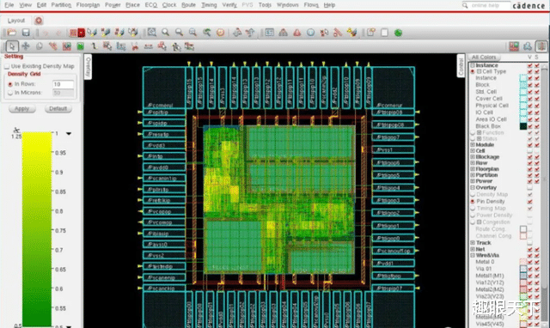This screenshot has height=328, width=550.
Task: Open the Floorplan menu
Action: 88,5
